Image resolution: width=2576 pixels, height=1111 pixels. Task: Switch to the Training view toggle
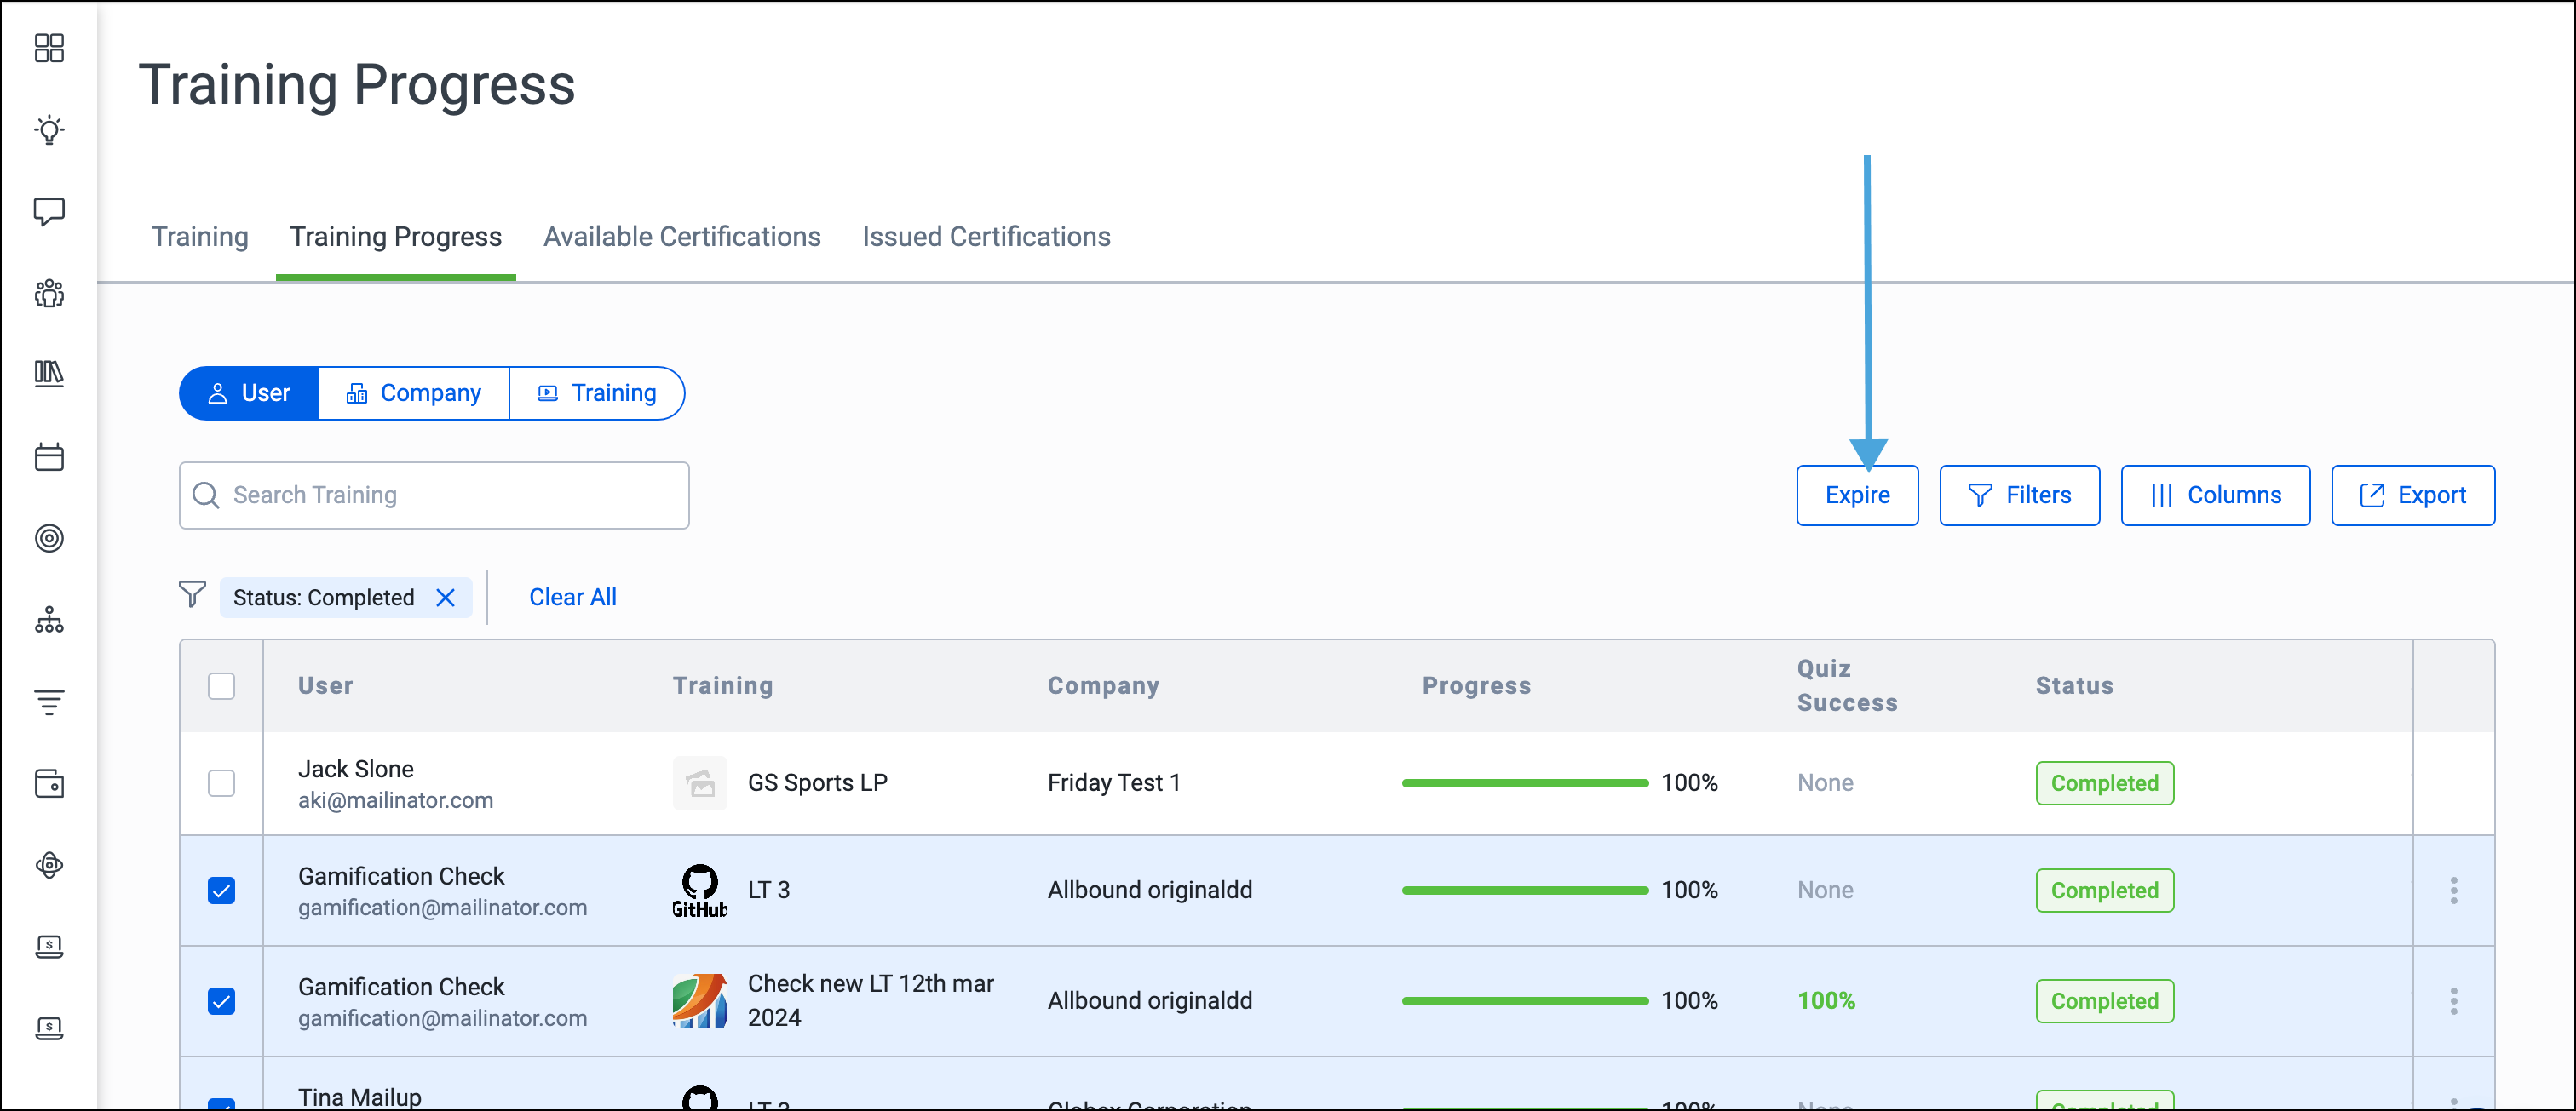point(597,393)
